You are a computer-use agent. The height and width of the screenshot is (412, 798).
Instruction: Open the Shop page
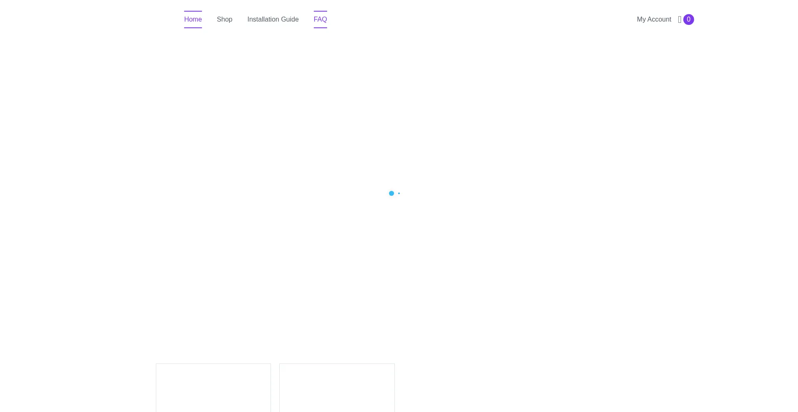224,20
